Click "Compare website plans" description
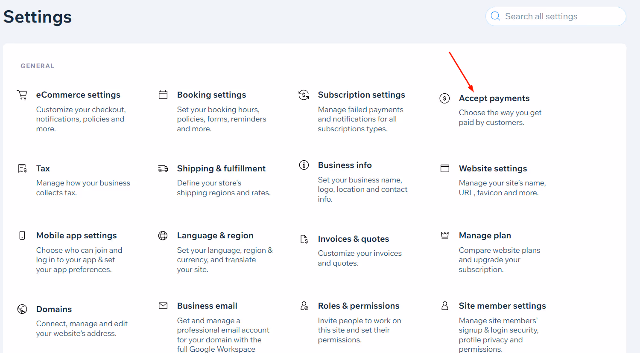 (500, 260)
